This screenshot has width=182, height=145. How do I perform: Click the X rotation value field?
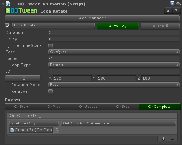point(72,78)
